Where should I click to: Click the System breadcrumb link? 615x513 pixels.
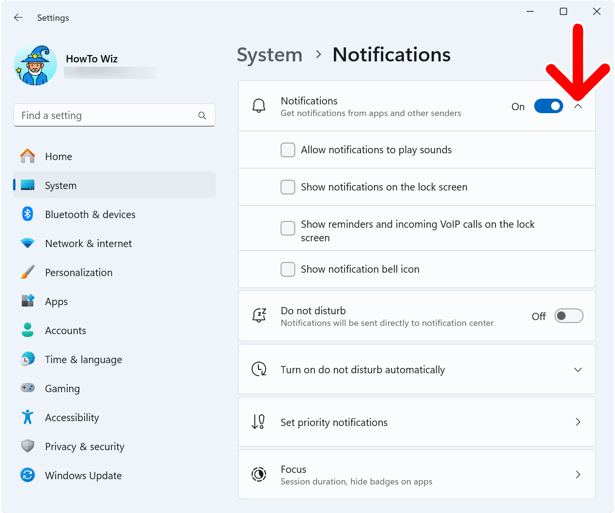point(270,55)
